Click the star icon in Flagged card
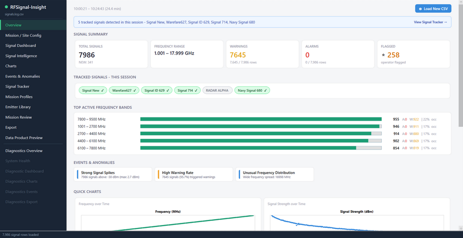This screenshot has width=463, height=238. pos(383,55)
